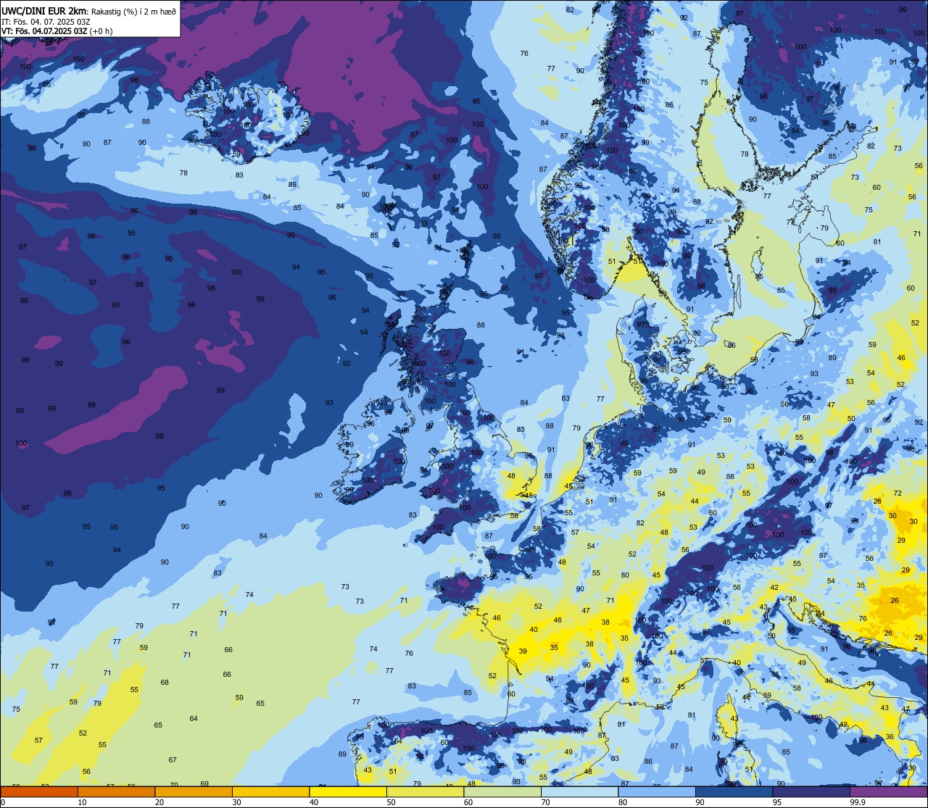The height and width of the screenshot is (808, 928).
Task: Pick the dark orange below-10 legend swatch
Action: point(38,791)
